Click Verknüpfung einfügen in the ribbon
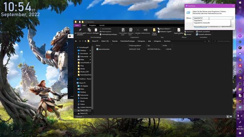This screenshot has width=244, height=137. point(108,35)
